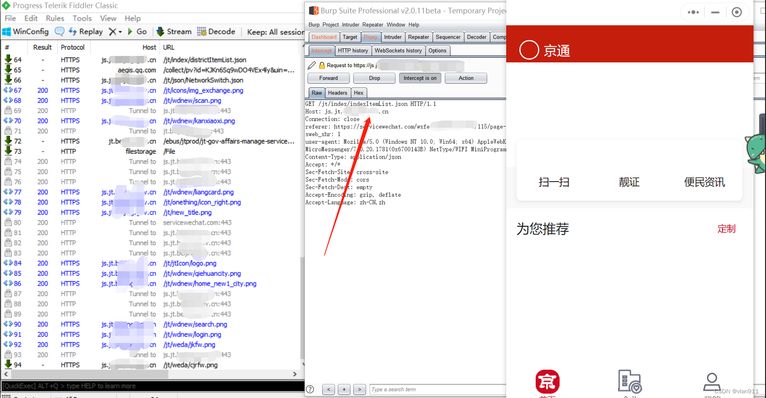Select session 68 scan.png row

click(150, 100)
